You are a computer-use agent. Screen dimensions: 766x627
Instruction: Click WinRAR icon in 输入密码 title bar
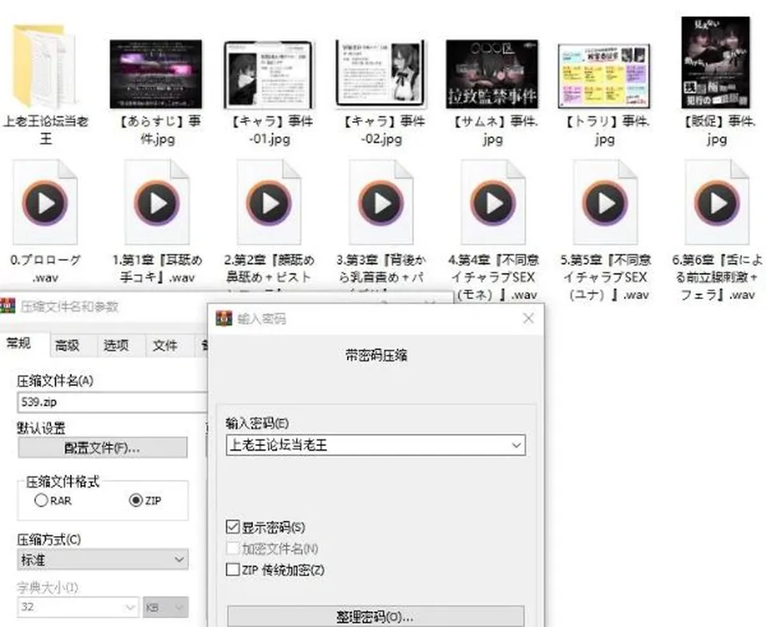[224, 318]
